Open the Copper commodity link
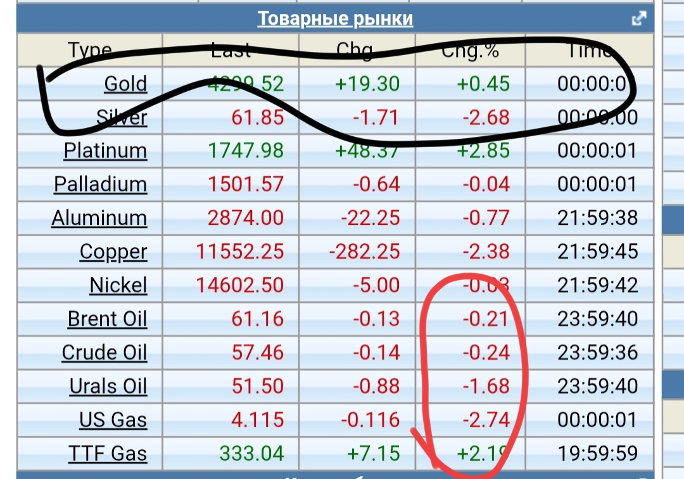This screenshot has height=479, width=684. (x=113, y=252)
